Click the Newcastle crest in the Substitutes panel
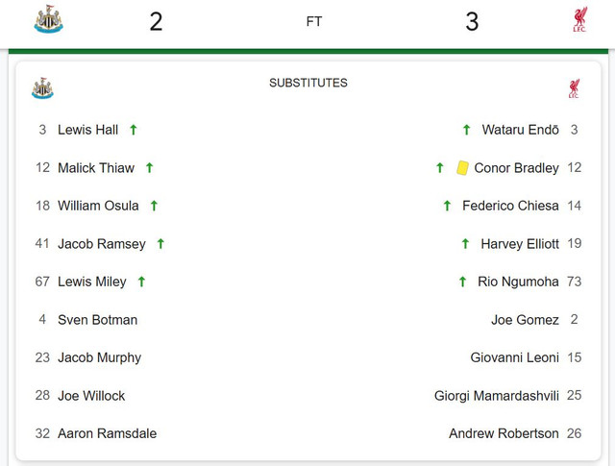 [42, 89]
